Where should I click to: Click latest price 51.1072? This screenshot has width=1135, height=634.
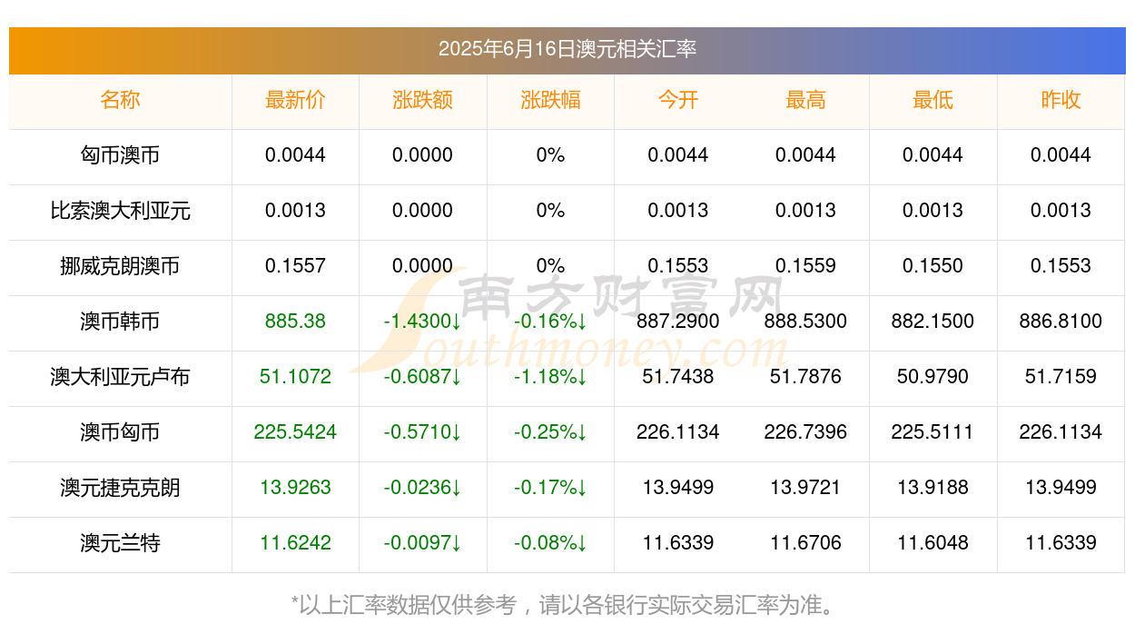point(295,377)
